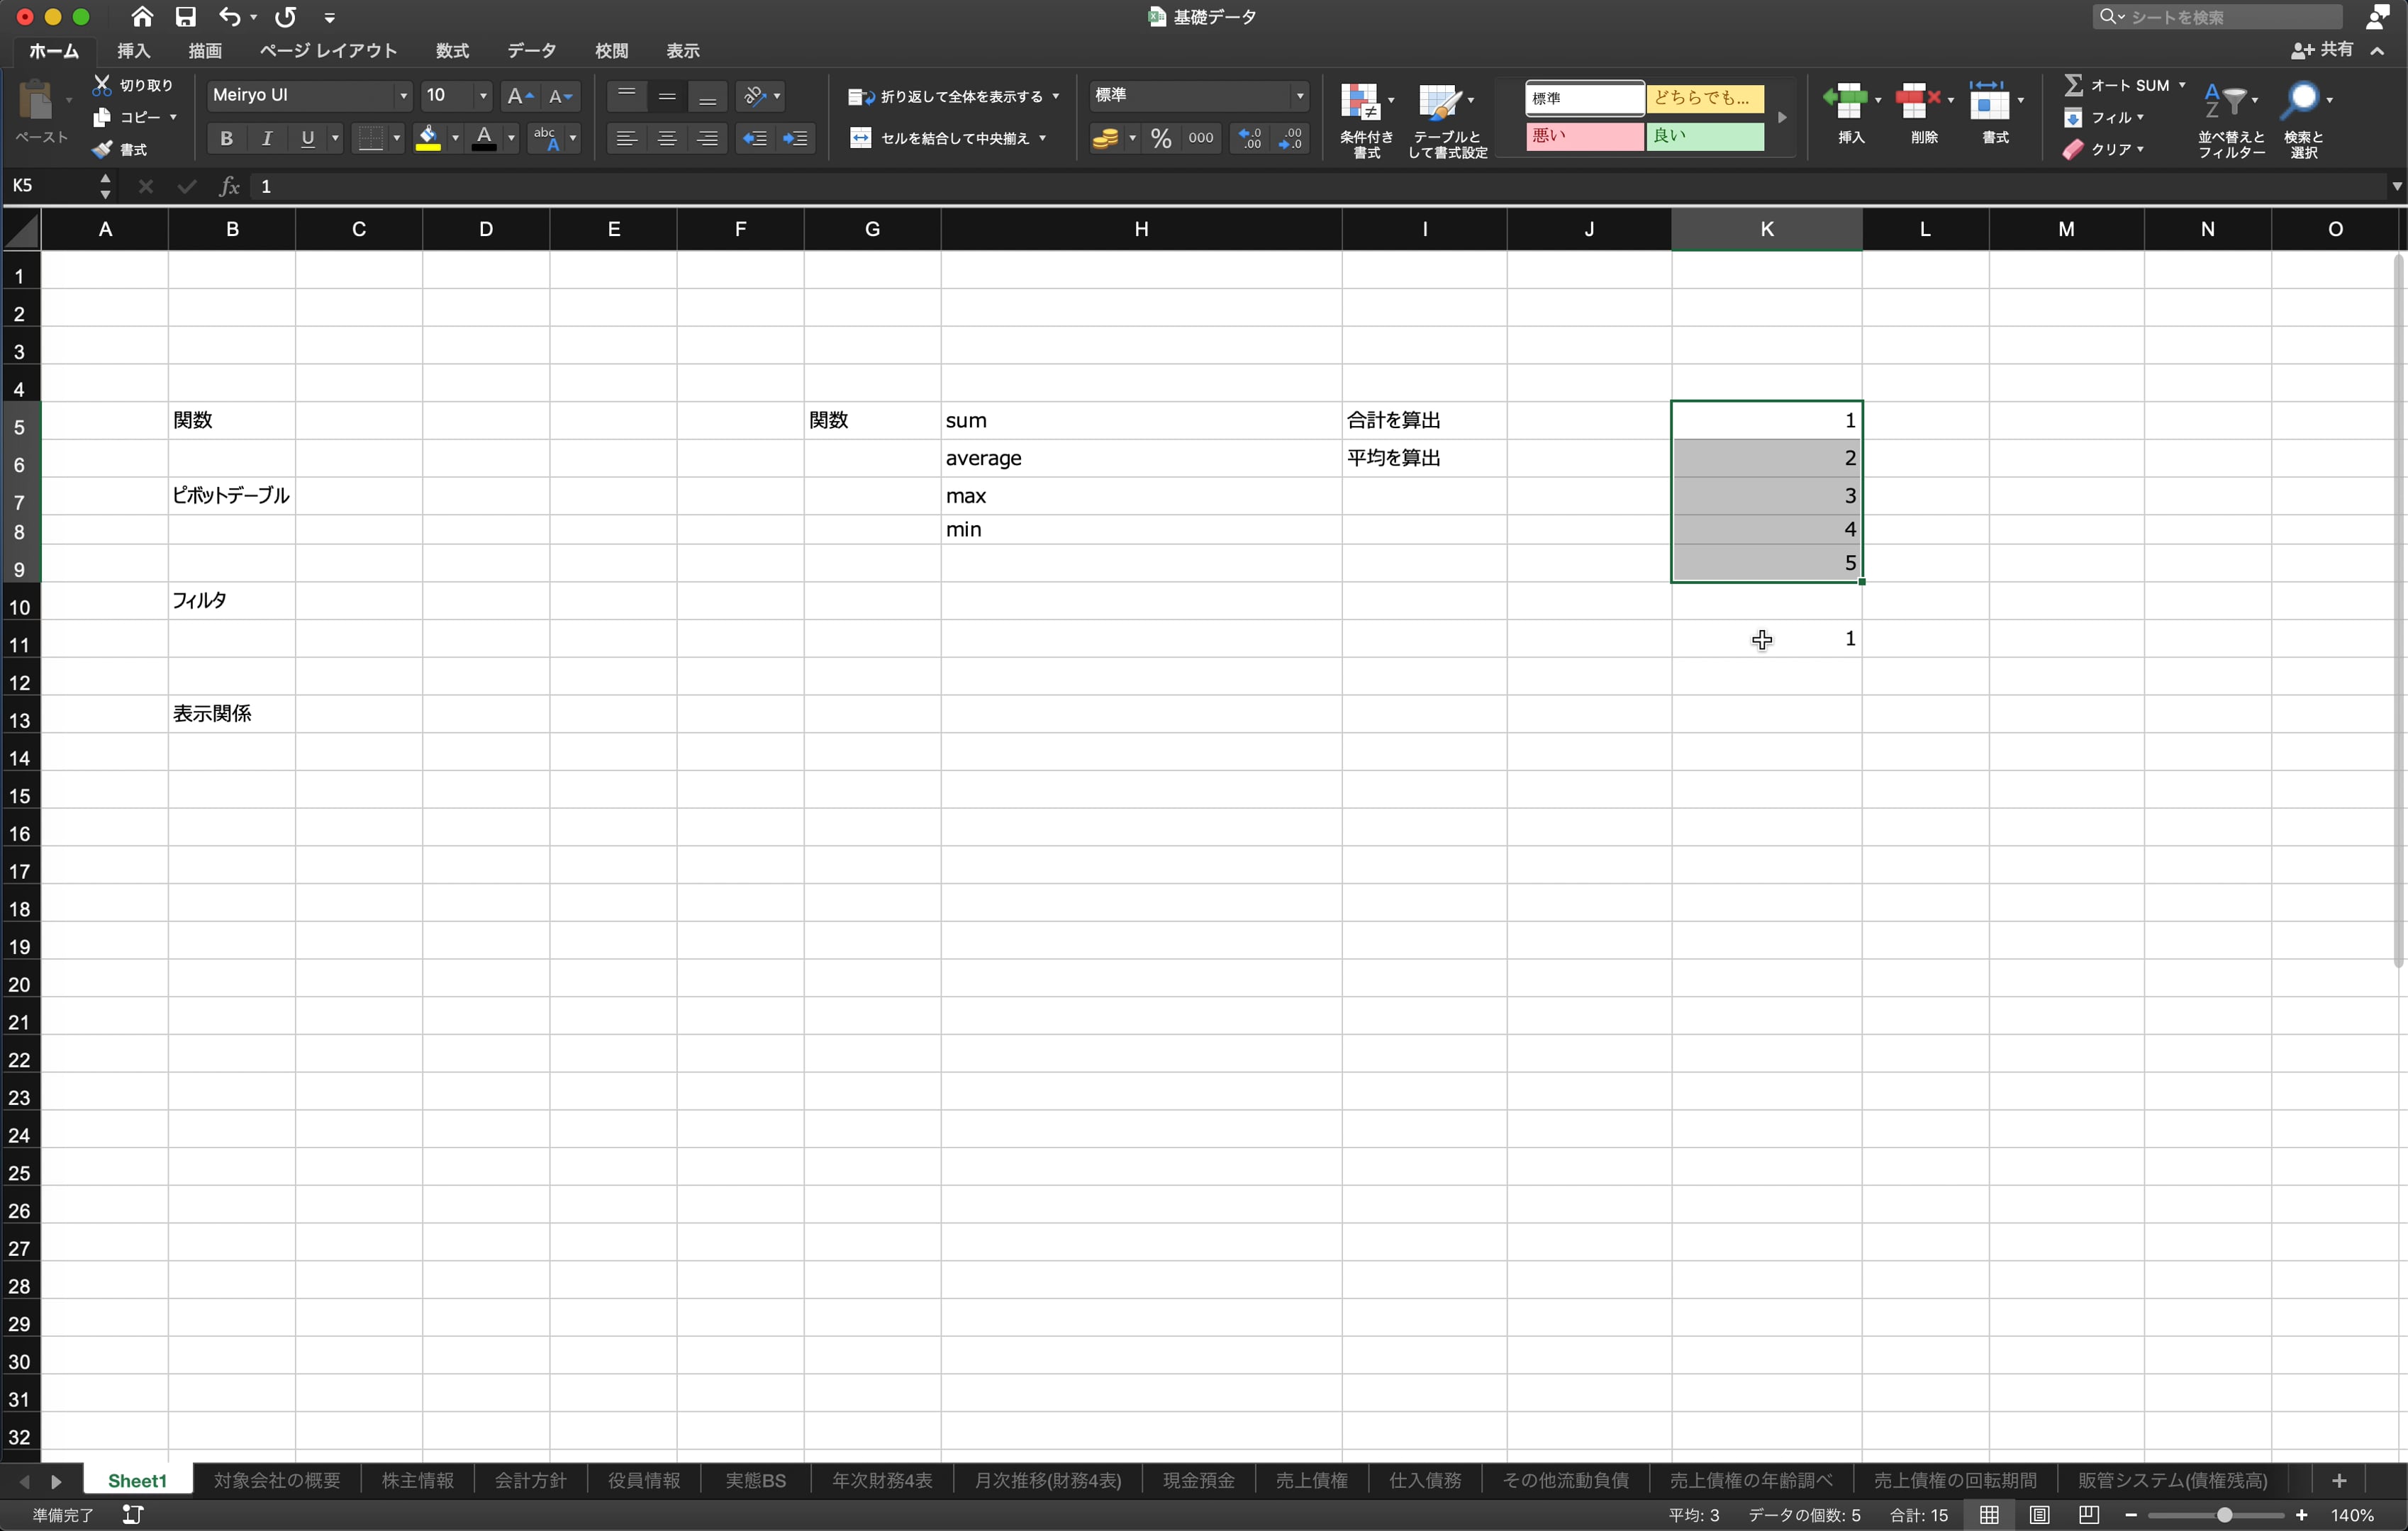Click increase indent icon

coord(796,138)
